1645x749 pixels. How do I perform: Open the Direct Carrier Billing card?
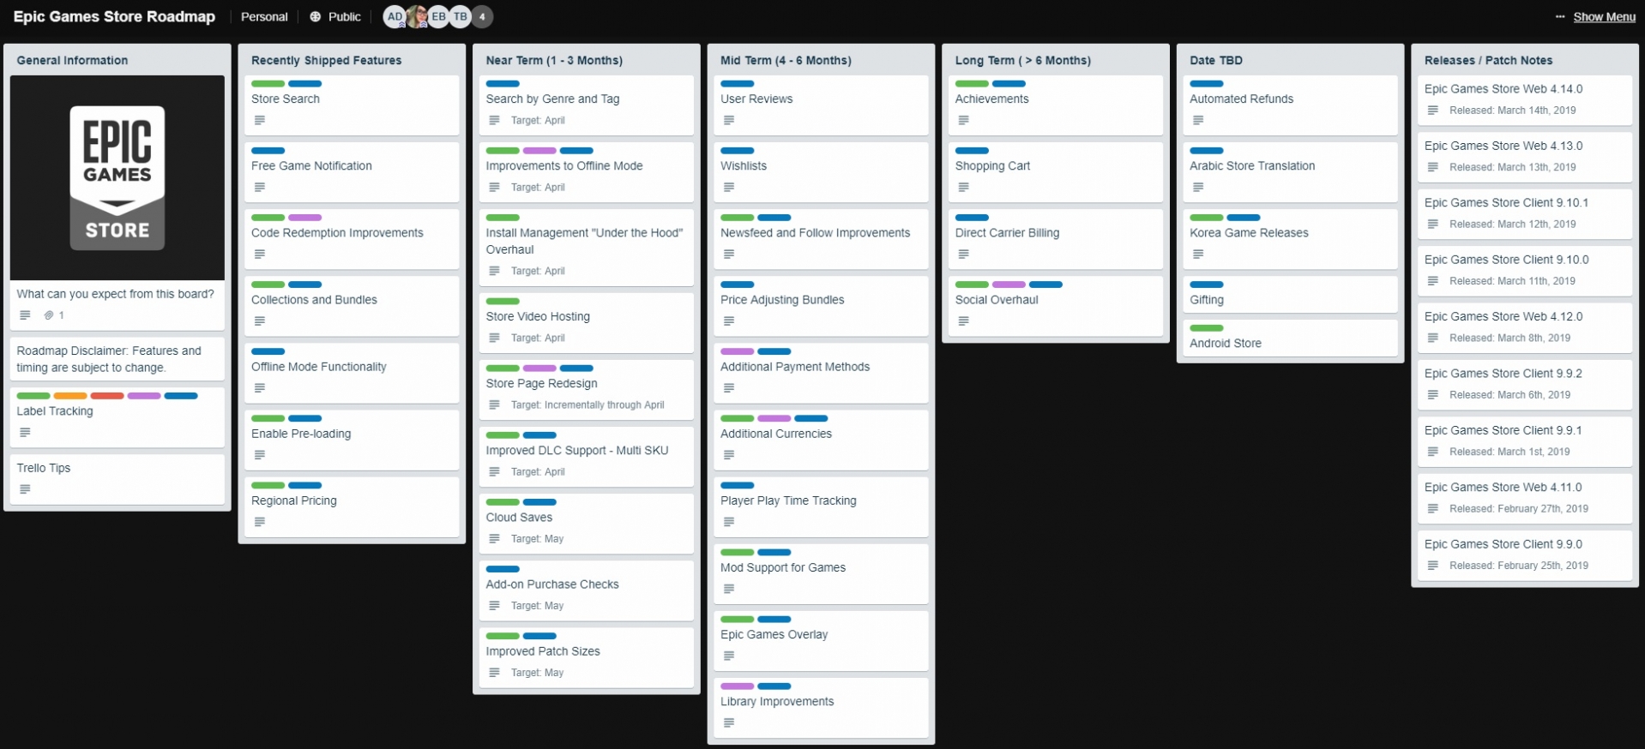click(1056, 239)
